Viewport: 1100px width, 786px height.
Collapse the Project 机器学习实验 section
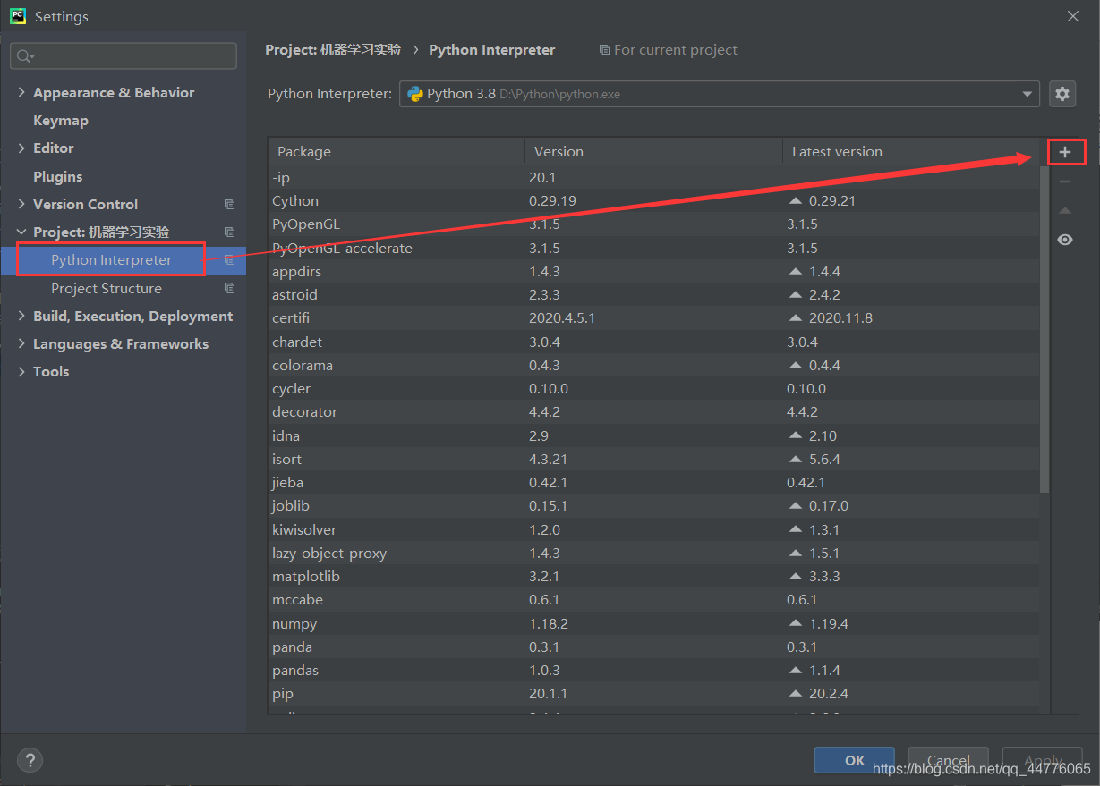click(21, 232)
